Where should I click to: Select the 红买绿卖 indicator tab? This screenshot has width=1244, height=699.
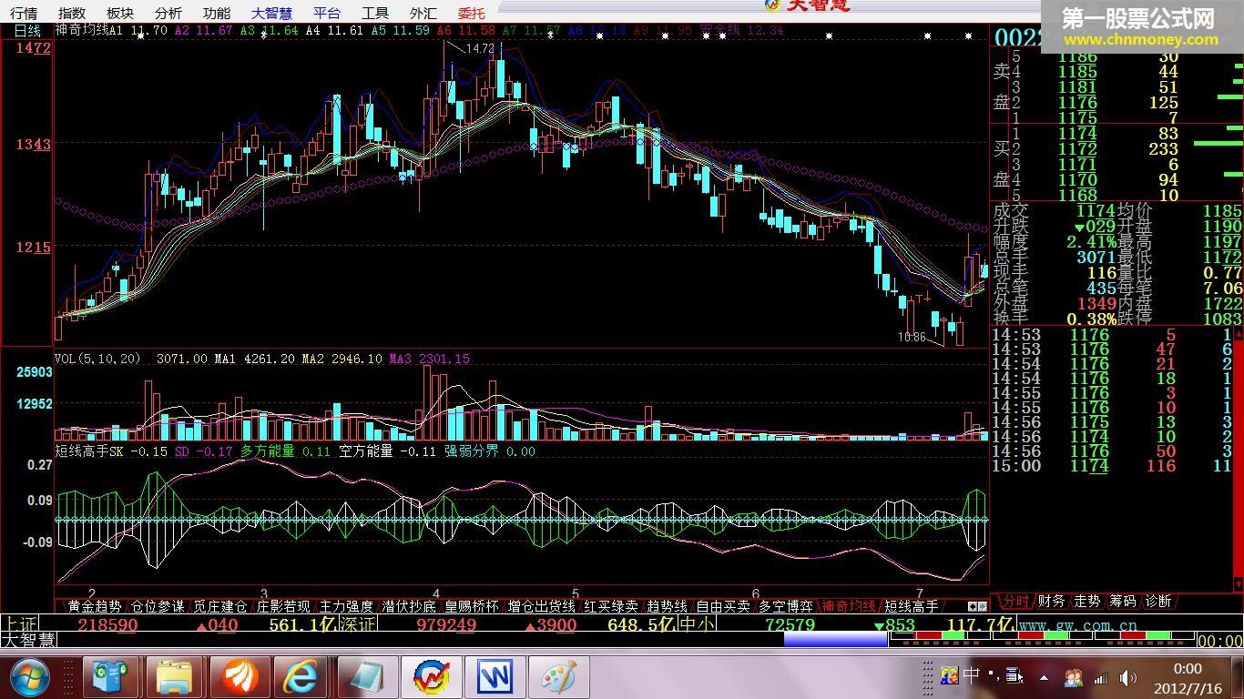pyautogui.click(x=611, y=606)
